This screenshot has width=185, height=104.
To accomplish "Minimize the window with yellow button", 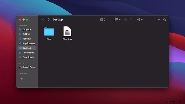I will pyautogui.click(x=24, y=19).
